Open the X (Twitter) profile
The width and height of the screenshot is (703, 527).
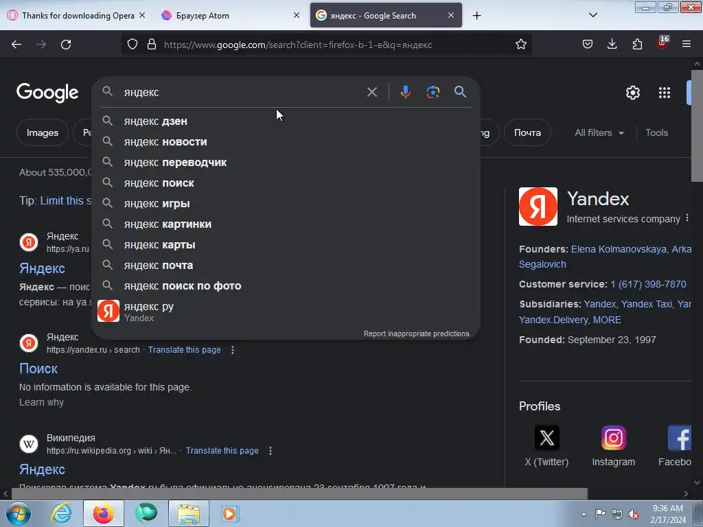tap(546, 446)
